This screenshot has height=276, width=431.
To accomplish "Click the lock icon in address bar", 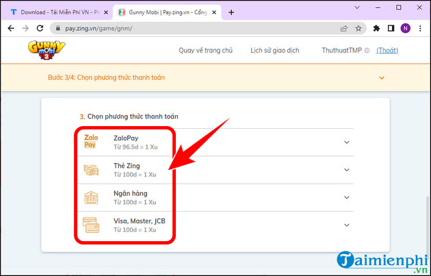I will pyautogui.click(x=57, y=28).
